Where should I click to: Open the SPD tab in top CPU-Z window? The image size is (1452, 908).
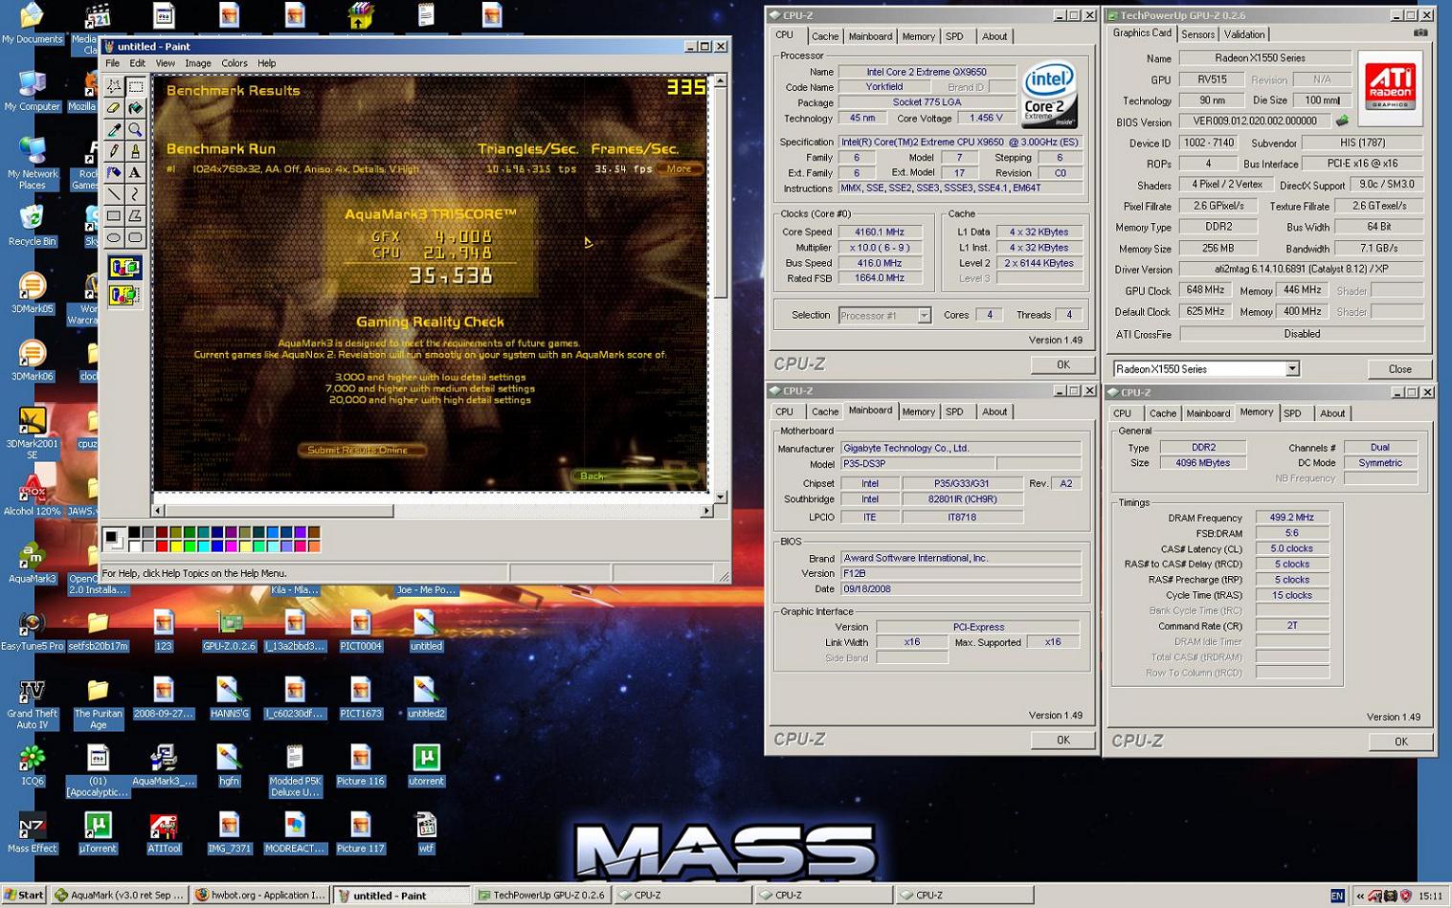point(954,36)
